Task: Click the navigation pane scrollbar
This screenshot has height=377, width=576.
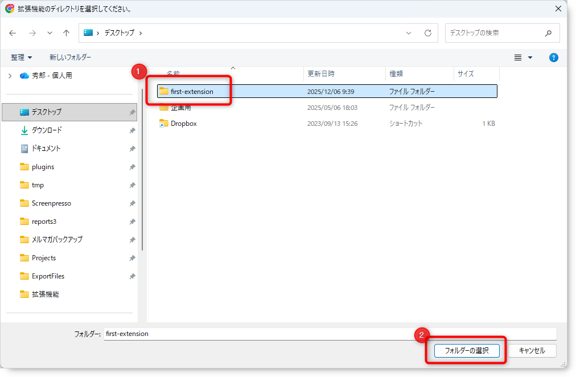Action: [142, 171]
